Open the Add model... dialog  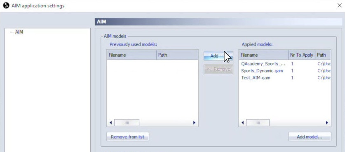coord(310,137)
